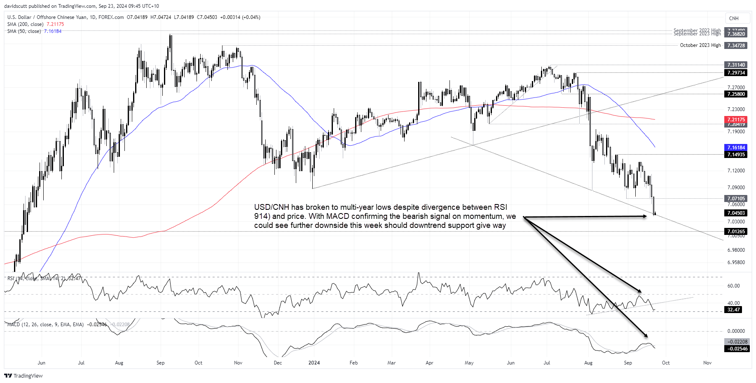Click the 0.00000 MACD axis value
Viewport: 756px width, 383px height.
pos(736,331)
